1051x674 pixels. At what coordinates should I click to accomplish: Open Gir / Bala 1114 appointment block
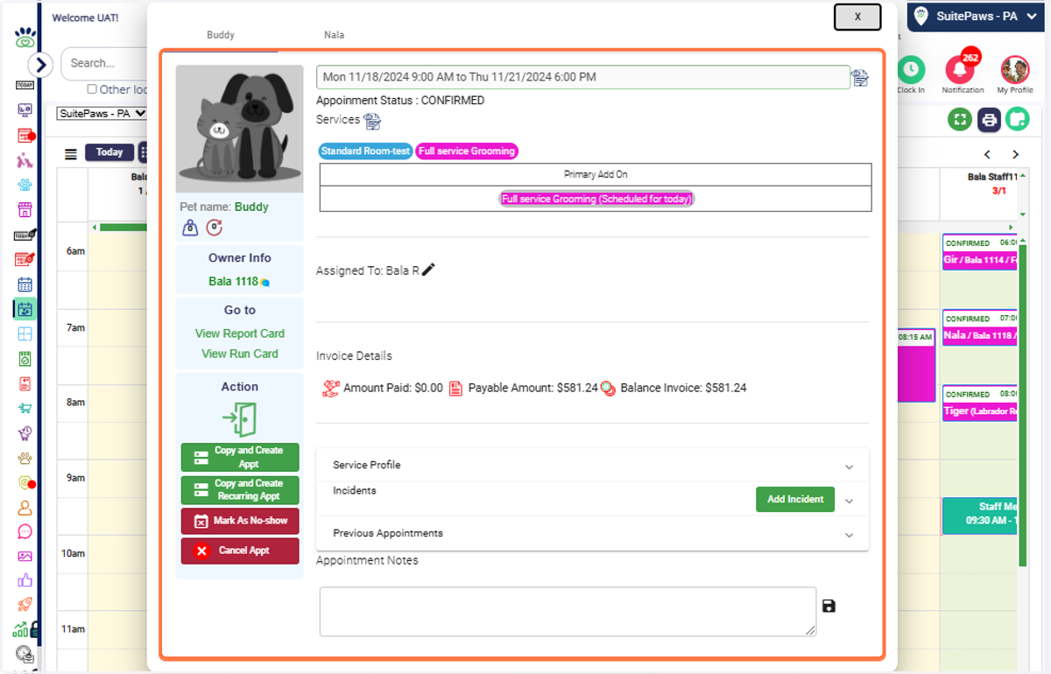click(980, 252)
